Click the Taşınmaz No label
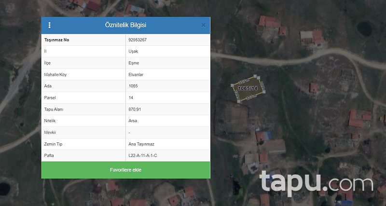 [x=56, y=40]
